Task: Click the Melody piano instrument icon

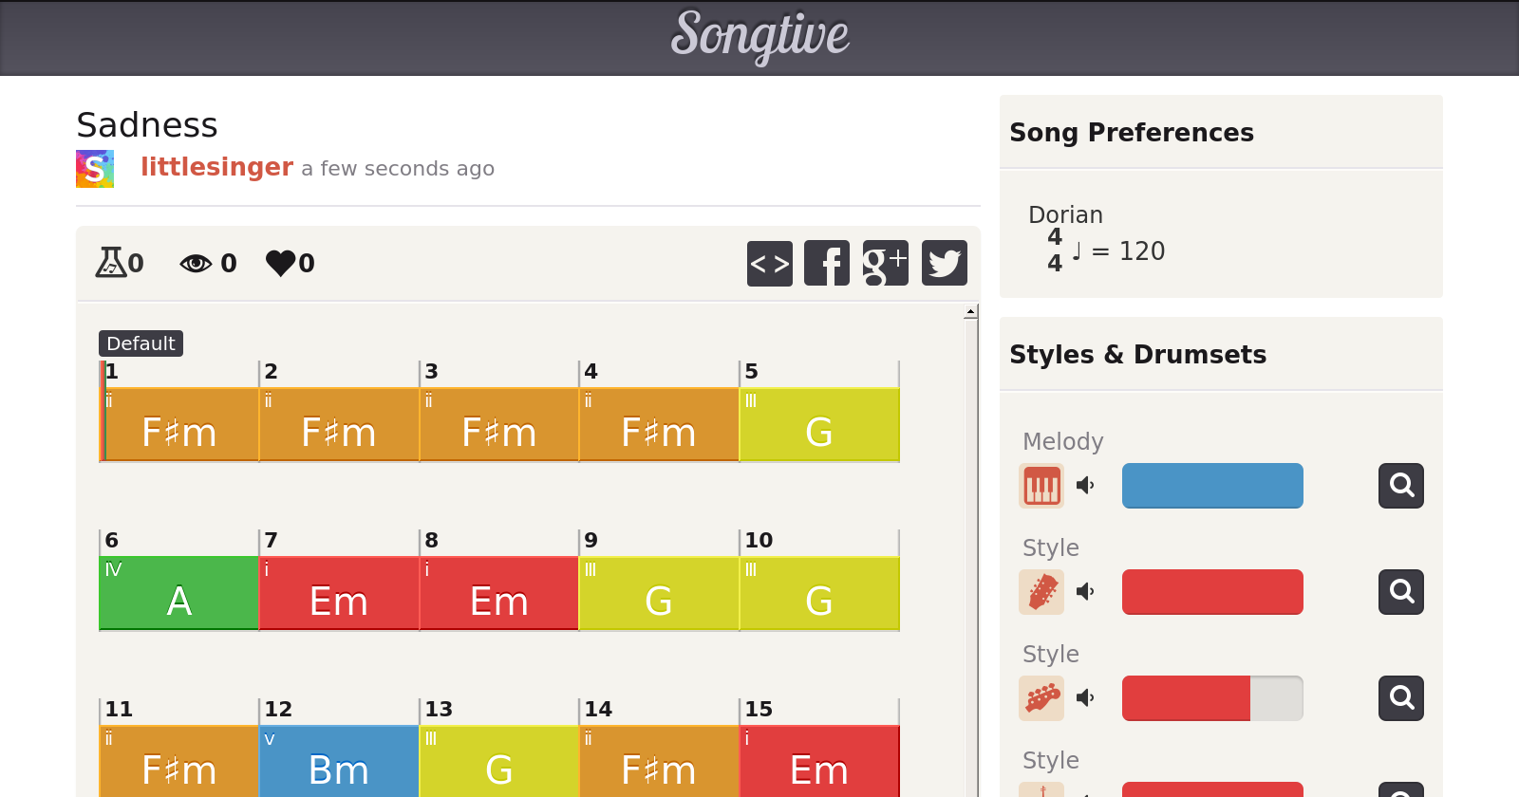Action: tap(1041, 486)
